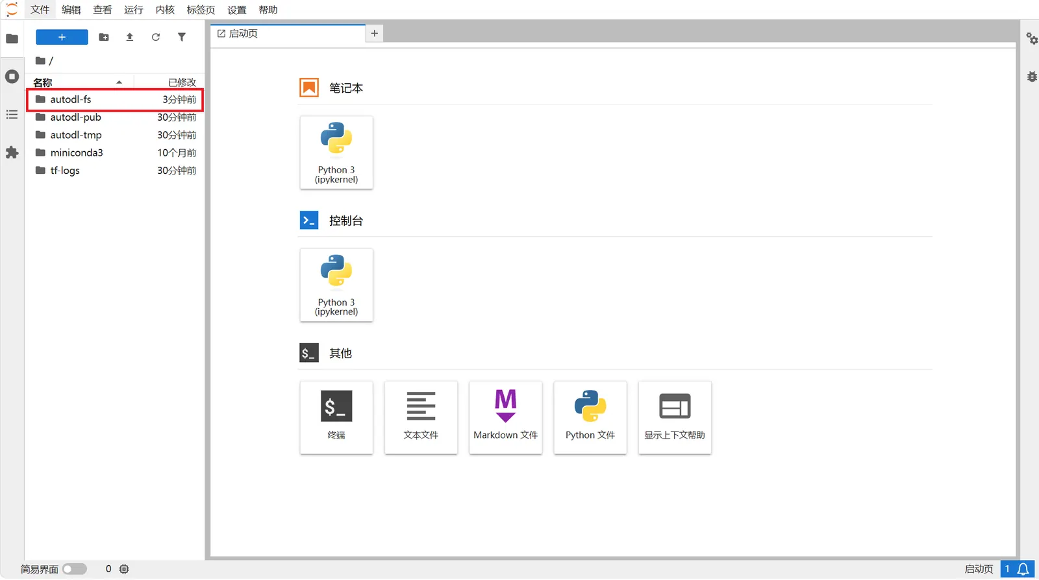Click the blue new launcher button
This screenshot has width=1039, height=580.
click(62, 37)
